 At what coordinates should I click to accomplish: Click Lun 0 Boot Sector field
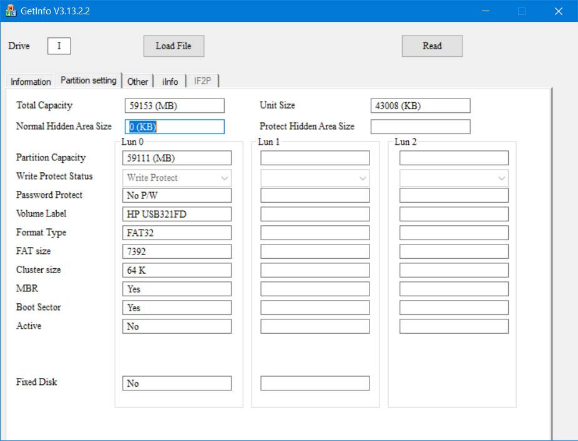[x=177, y=308]
